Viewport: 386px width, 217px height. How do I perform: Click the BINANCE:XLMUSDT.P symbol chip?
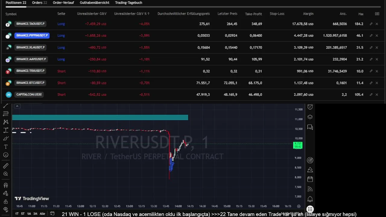pyautogui.click(x=30, y=47)
